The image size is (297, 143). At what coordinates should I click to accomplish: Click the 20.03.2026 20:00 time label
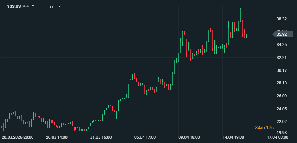click(x=18, y=137)
